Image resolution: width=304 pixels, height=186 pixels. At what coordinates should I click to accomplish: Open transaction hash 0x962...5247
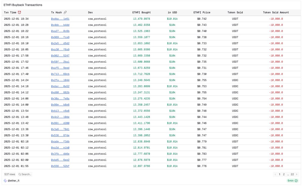coord(60,56)
